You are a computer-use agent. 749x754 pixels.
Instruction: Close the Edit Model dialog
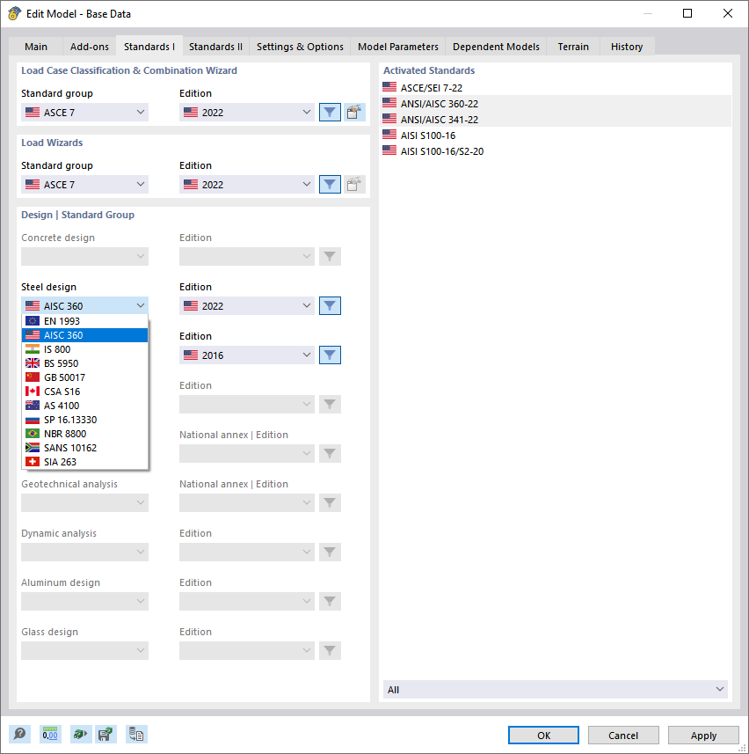(728, 13)
